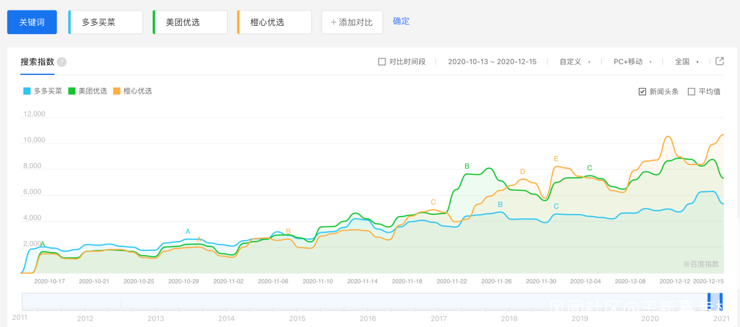Click the blue 多多买菜 legend square
Screen dimensions: 740x327
point(27,91)
